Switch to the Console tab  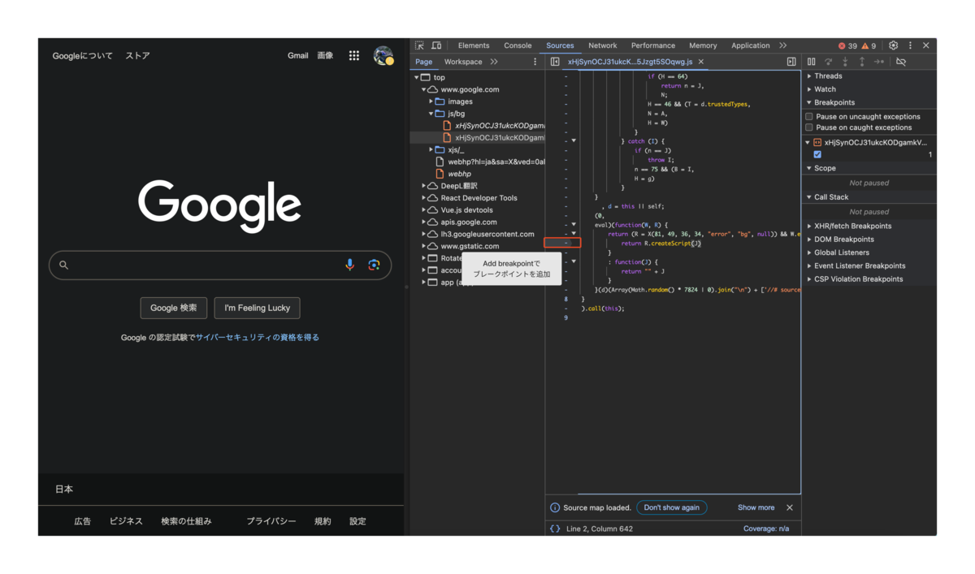tap(518, 45)
